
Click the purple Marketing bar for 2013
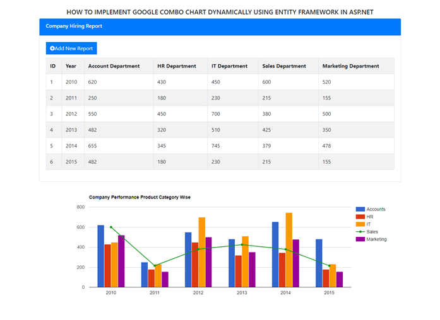click(x=252, y=270)
